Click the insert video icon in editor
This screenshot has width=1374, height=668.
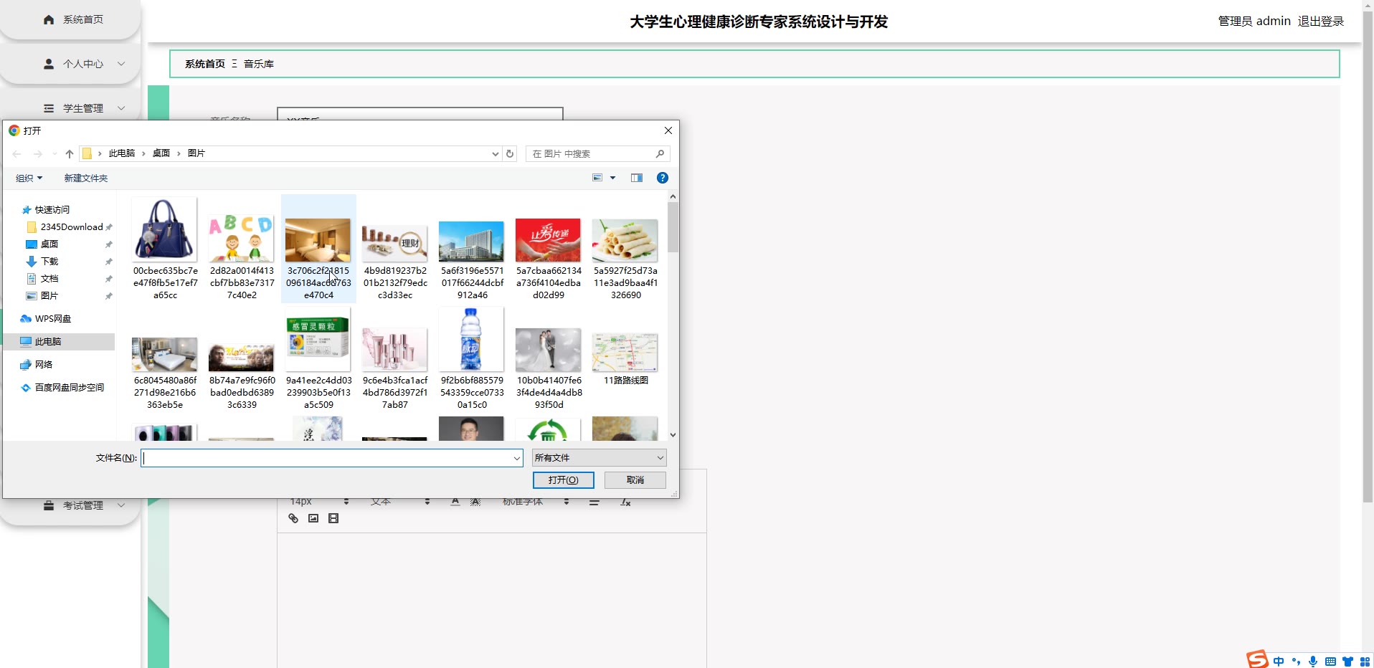[333, 518]
